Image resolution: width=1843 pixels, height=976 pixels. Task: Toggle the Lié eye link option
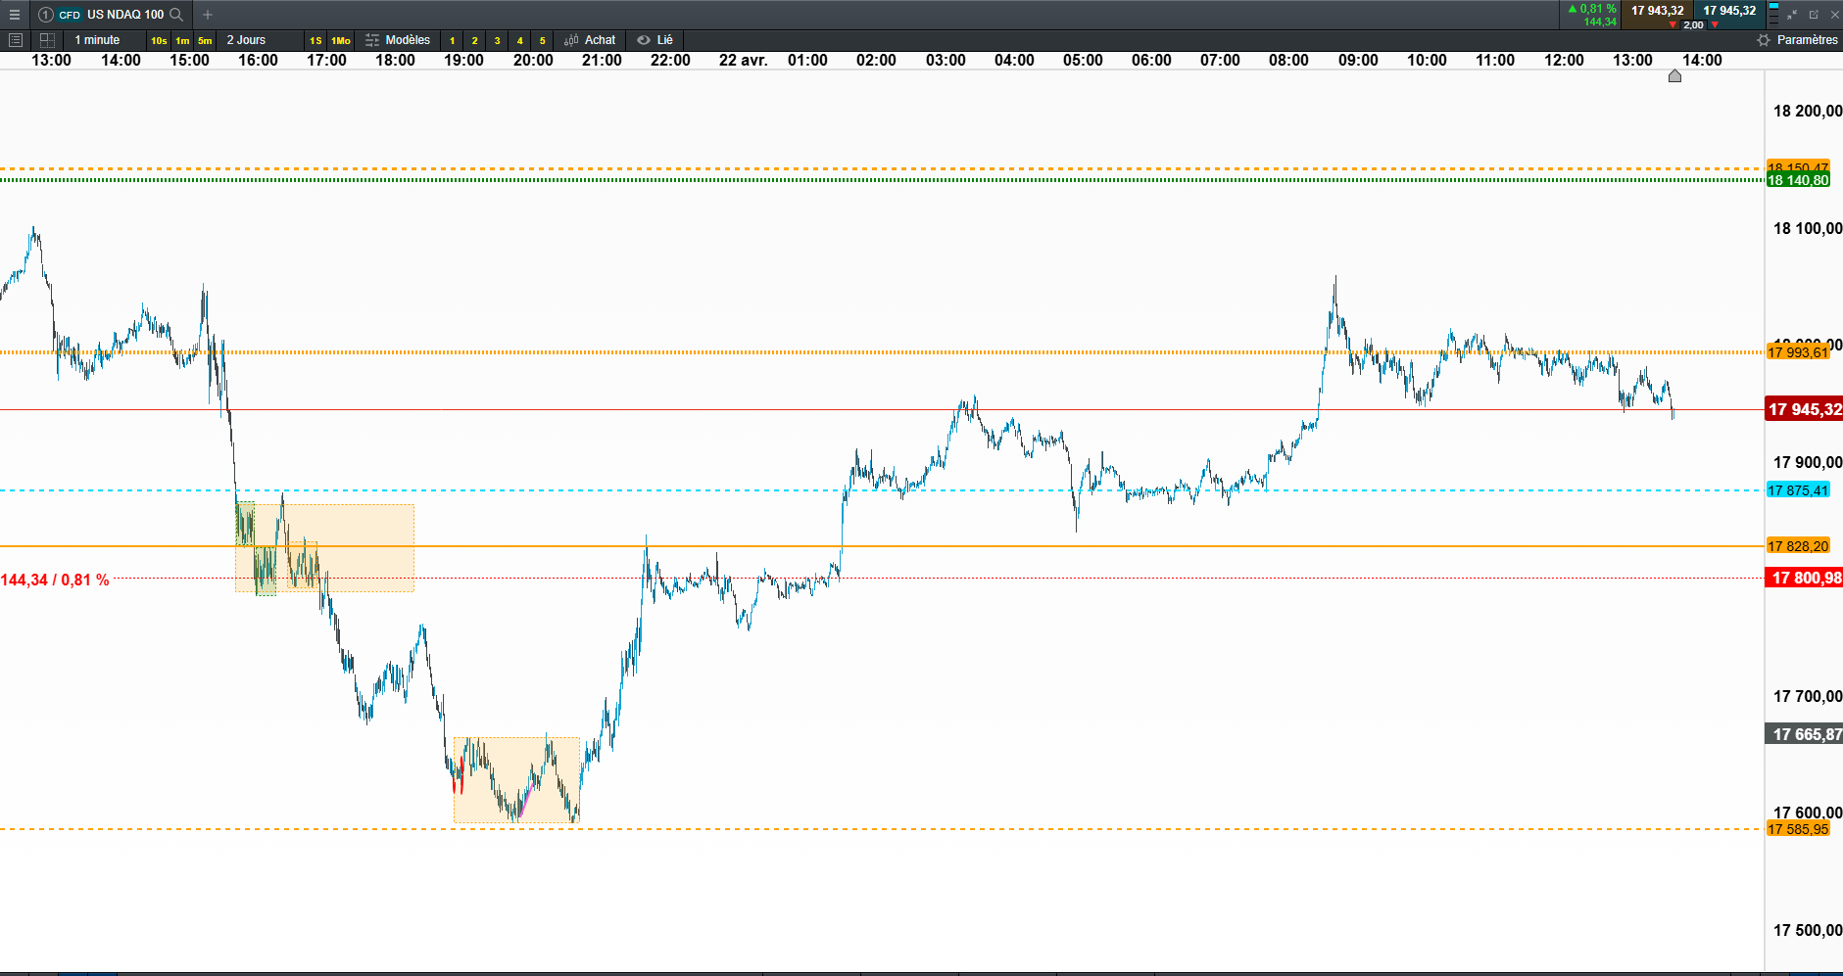tap(655, 40)
